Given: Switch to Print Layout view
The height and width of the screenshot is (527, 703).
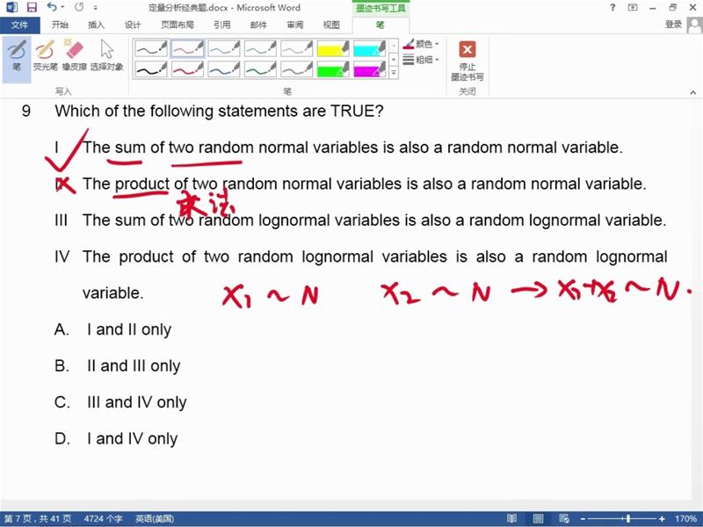Looking at the screenshot, I should pos(538,519).
